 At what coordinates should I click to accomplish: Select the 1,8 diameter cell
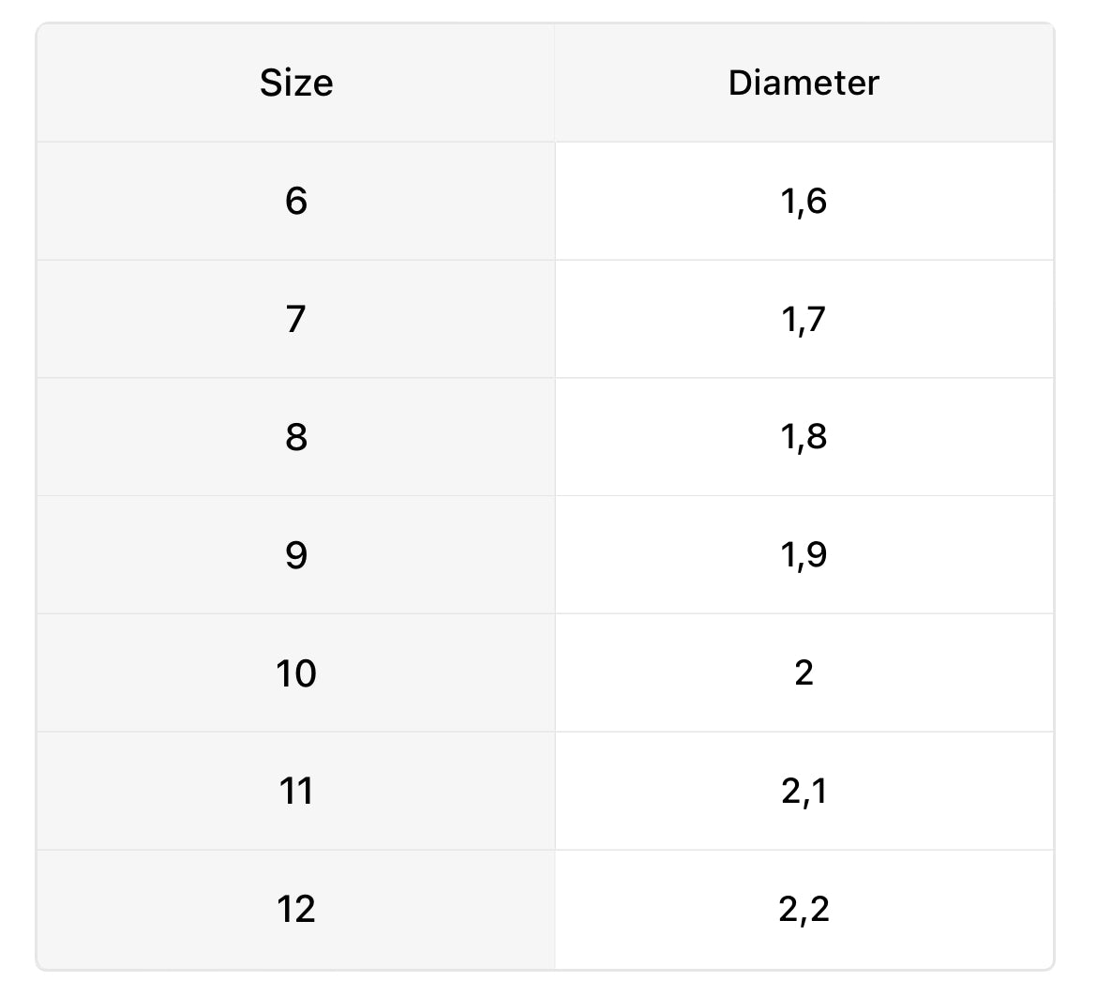click(x=804, y=437)
